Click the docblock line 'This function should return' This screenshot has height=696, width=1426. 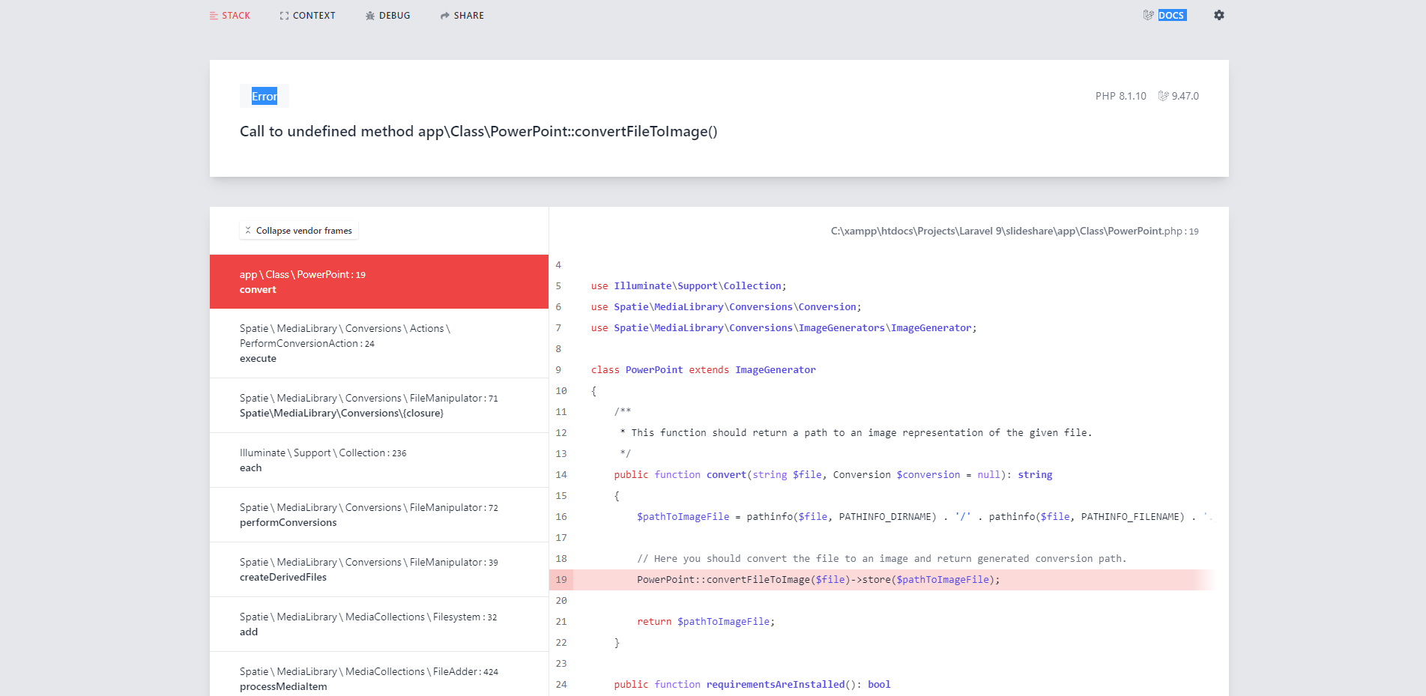(x=856, y=433)
